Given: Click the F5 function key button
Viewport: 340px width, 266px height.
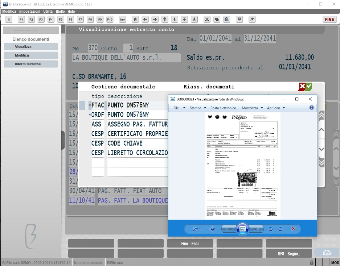Looking at the screenshot, I should click(x=61, y=20).
